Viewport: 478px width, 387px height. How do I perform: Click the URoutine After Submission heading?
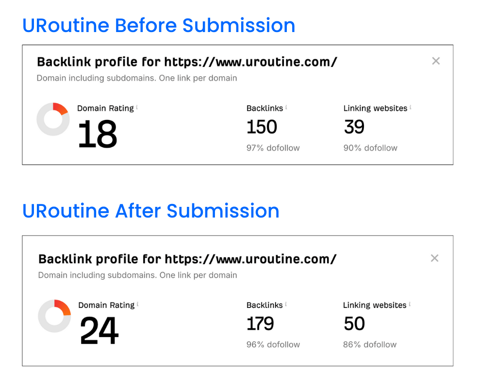(151, 211)
